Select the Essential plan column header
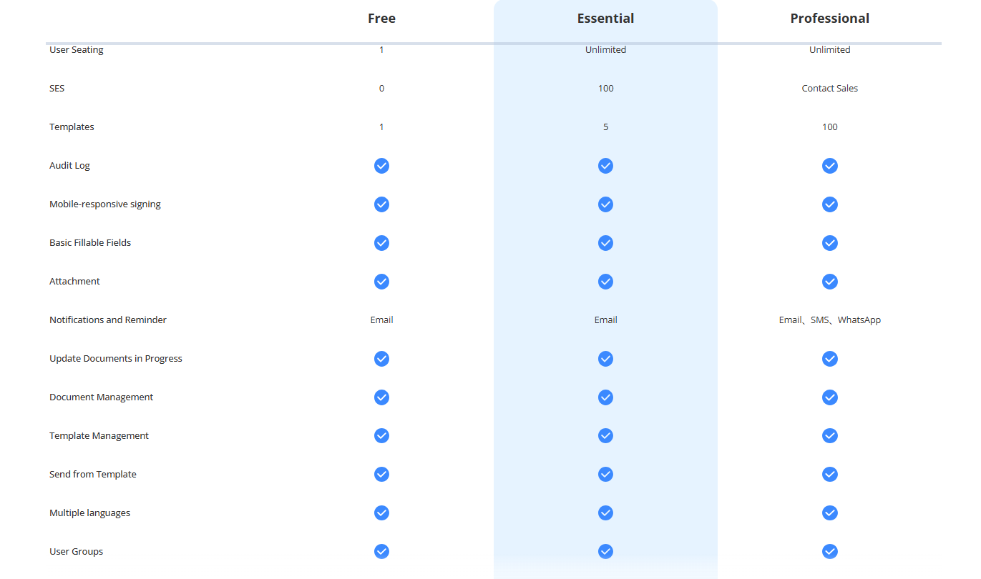 tap(605, 19)
